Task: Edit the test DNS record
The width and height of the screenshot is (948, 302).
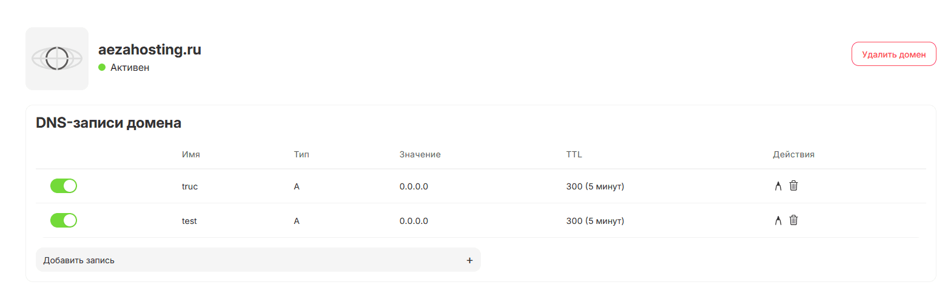Action: tap(778, 220)
